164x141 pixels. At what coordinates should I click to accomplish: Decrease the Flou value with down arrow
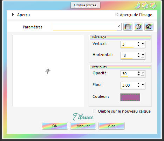tap(138, 86)
